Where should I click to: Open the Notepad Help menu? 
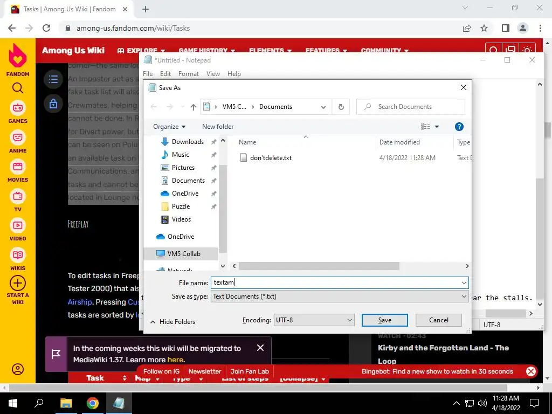click(x=234, y=73)
